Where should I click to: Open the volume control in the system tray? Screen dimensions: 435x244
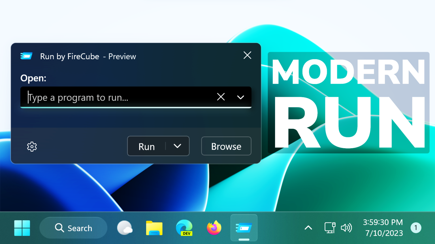click(346, 228)
